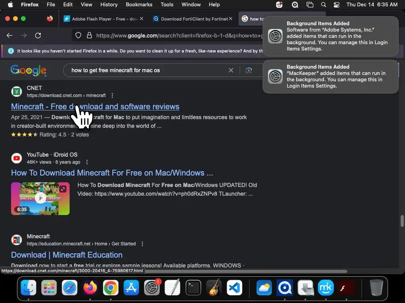This screenshot has width=405, height=303.
Task: Open more options for CNET result
Action: [112, 95]
